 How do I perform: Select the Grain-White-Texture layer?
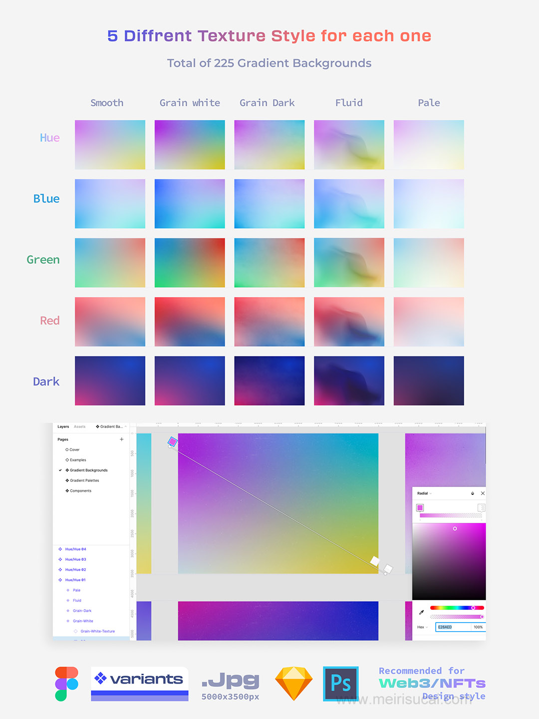[x=97, y=631]
